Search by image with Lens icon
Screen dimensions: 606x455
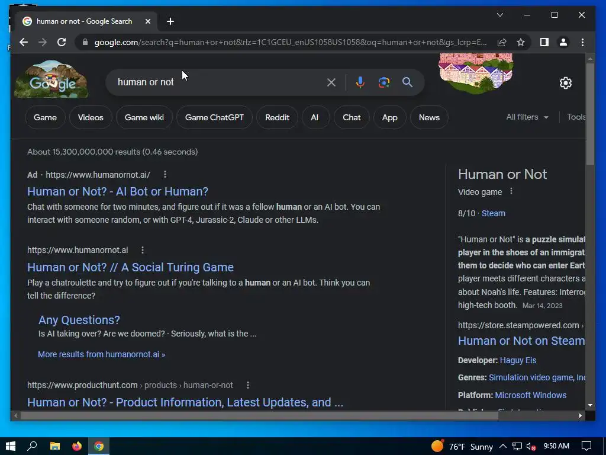(x=383, y=82)
